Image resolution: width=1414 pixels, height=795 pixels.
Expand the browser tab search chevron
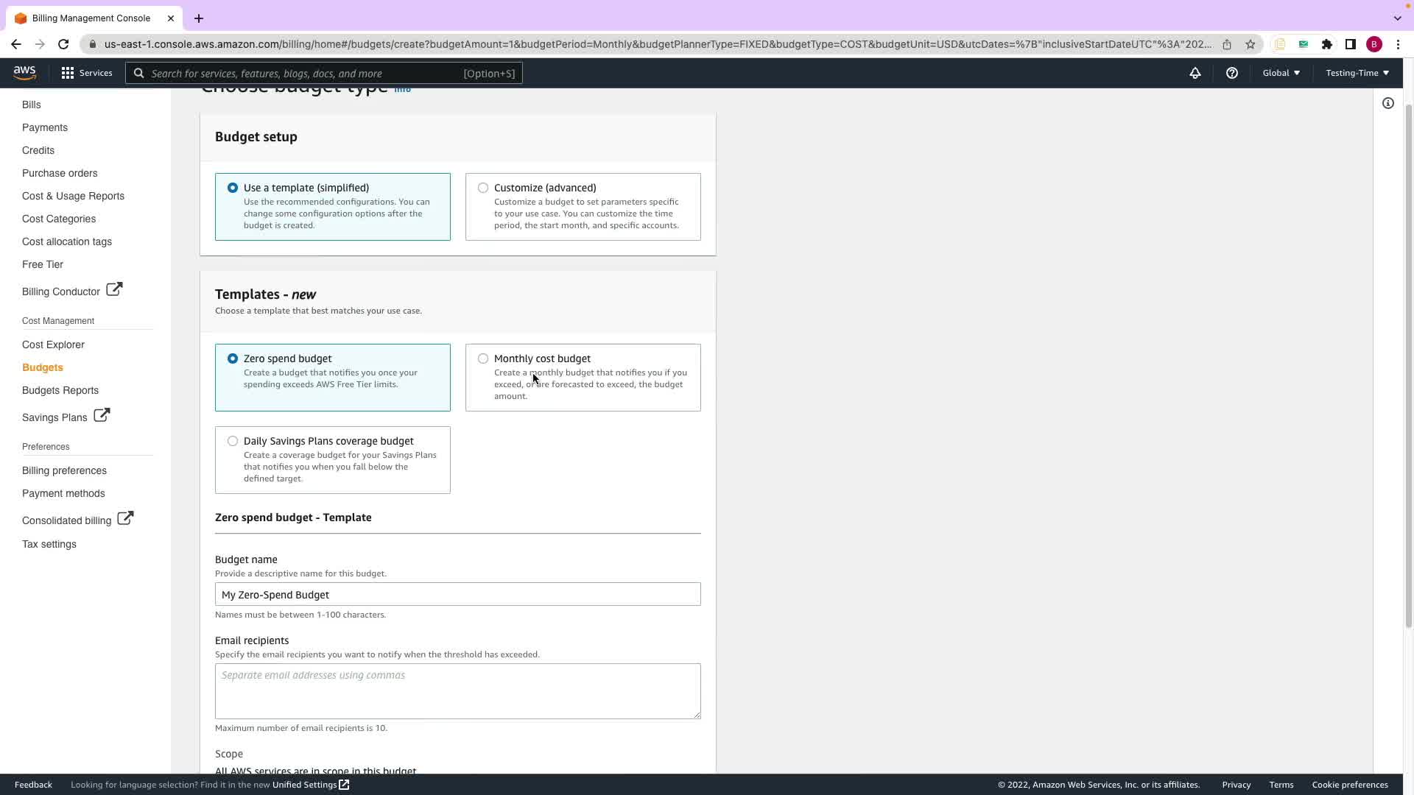1397,18
